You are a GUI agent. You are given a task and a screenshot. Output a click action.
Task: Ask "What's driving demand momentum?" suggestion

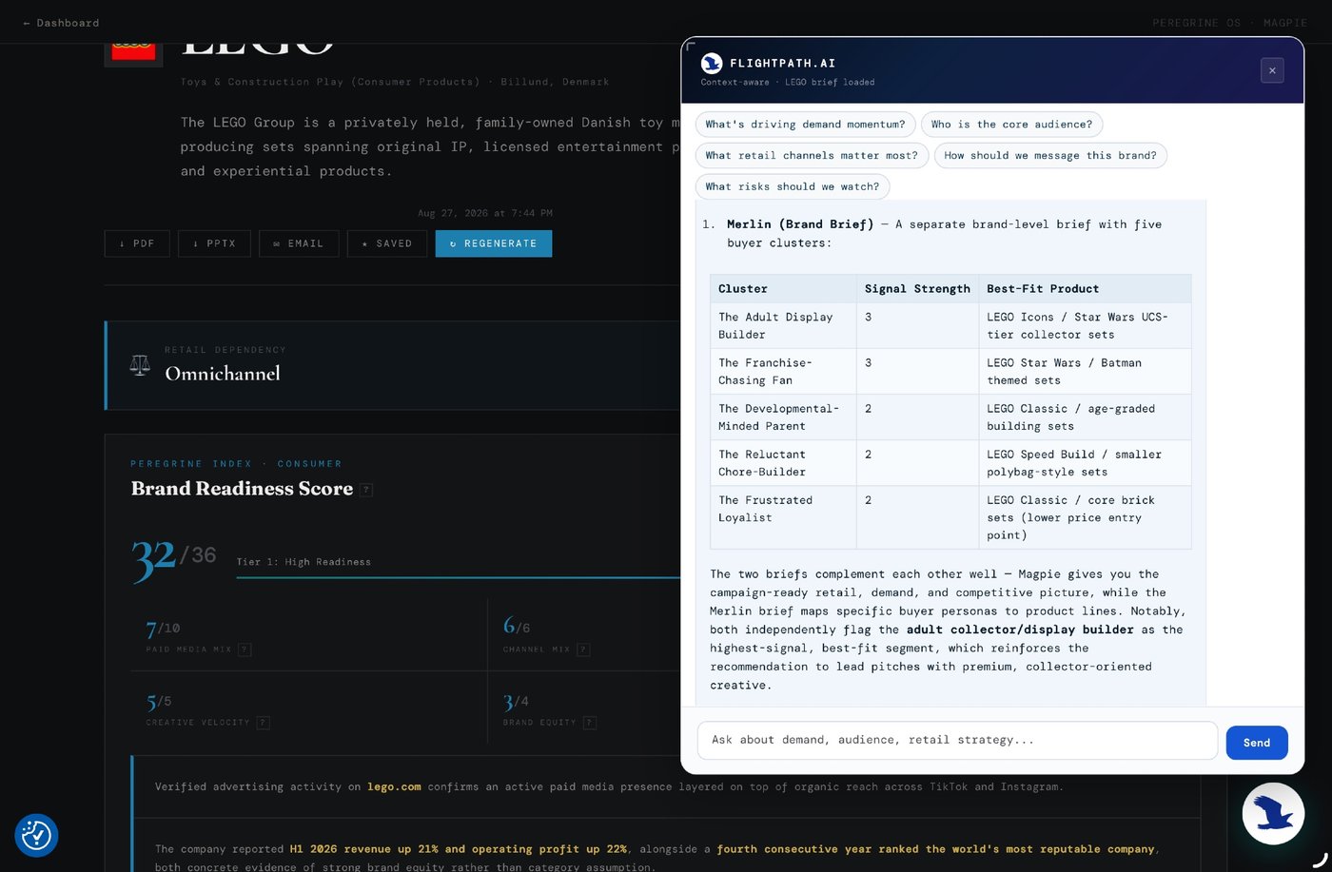(806, 125)
